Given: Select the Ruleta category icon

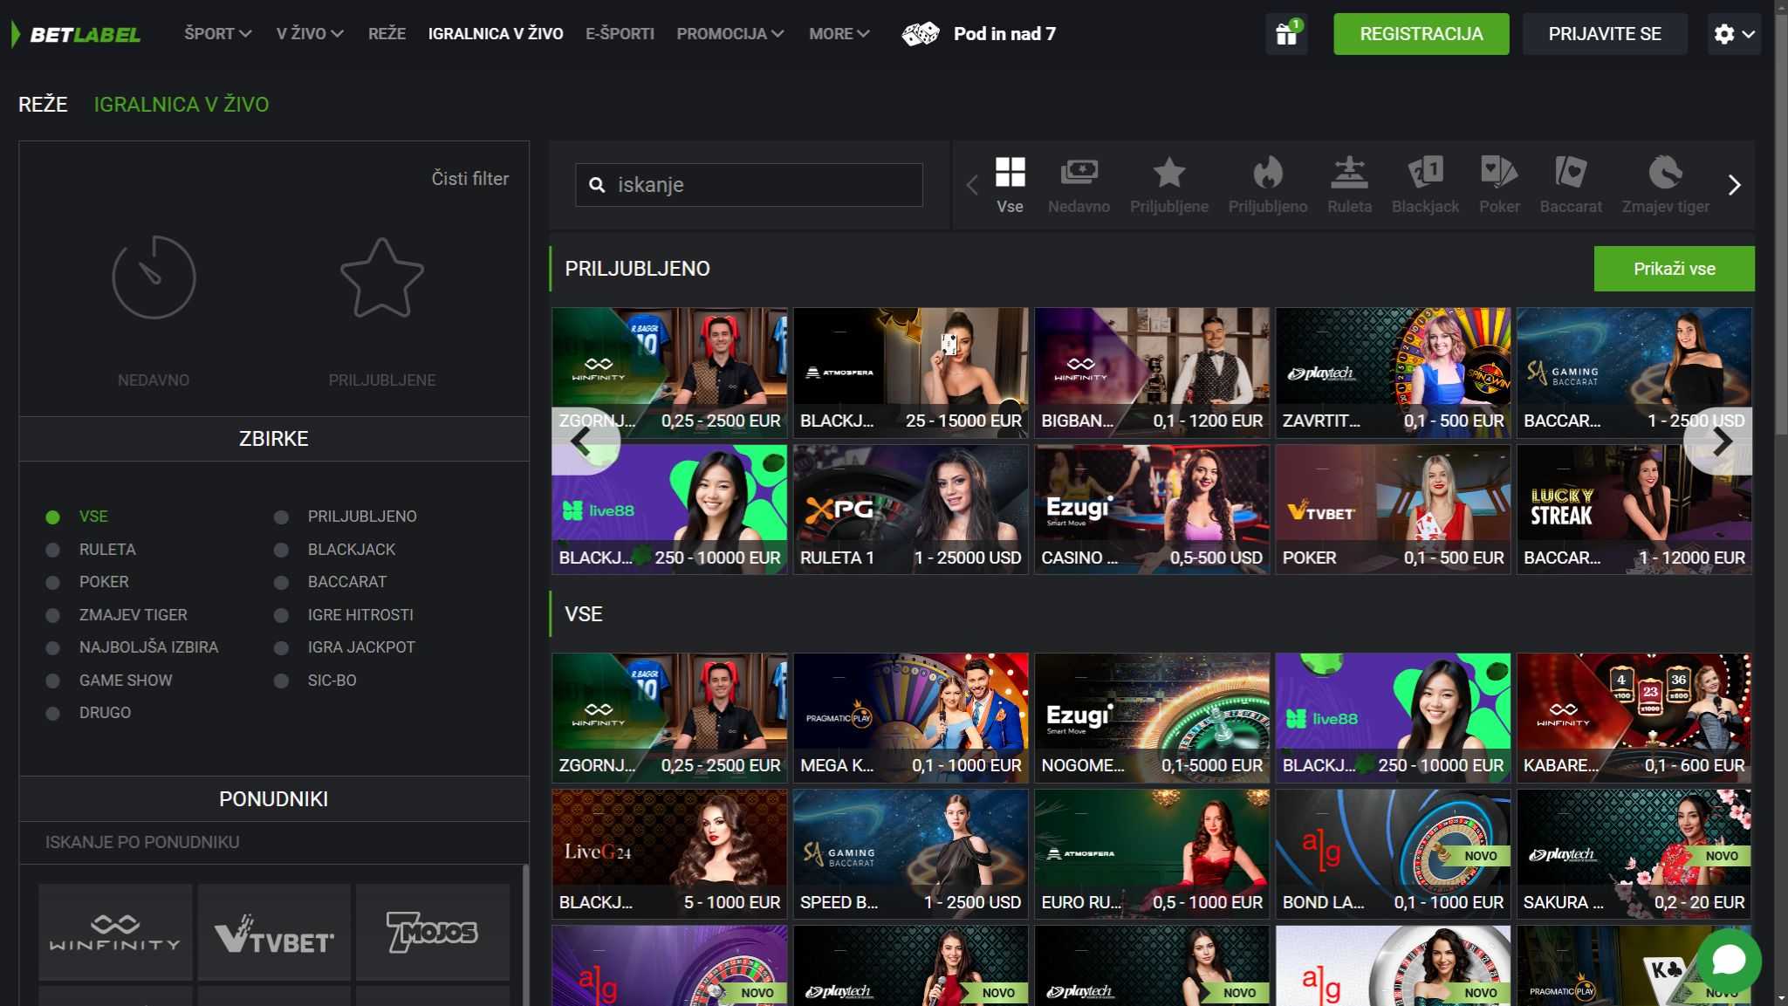Looking at the screenshot, I should (x=1349, y=185).
